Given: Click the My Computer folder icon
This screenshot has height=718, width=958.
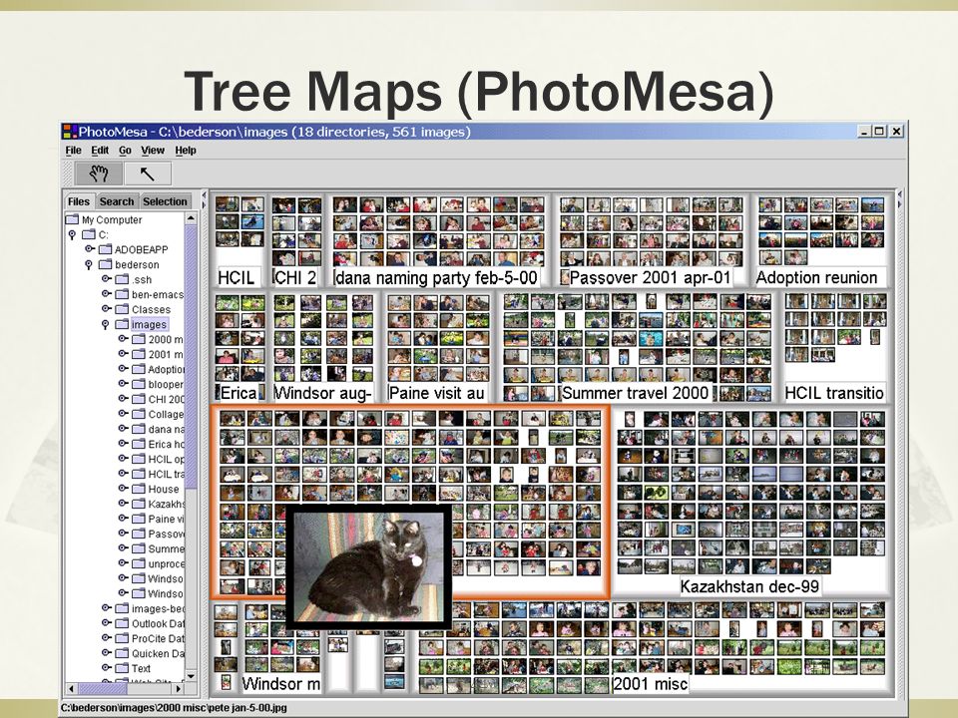Looking at the screenshot, I should (72, 219).
